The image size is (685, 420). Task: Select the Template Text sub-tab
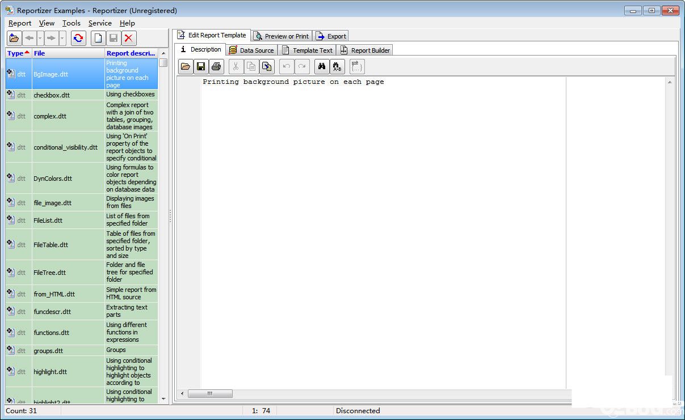coord(307,50)
